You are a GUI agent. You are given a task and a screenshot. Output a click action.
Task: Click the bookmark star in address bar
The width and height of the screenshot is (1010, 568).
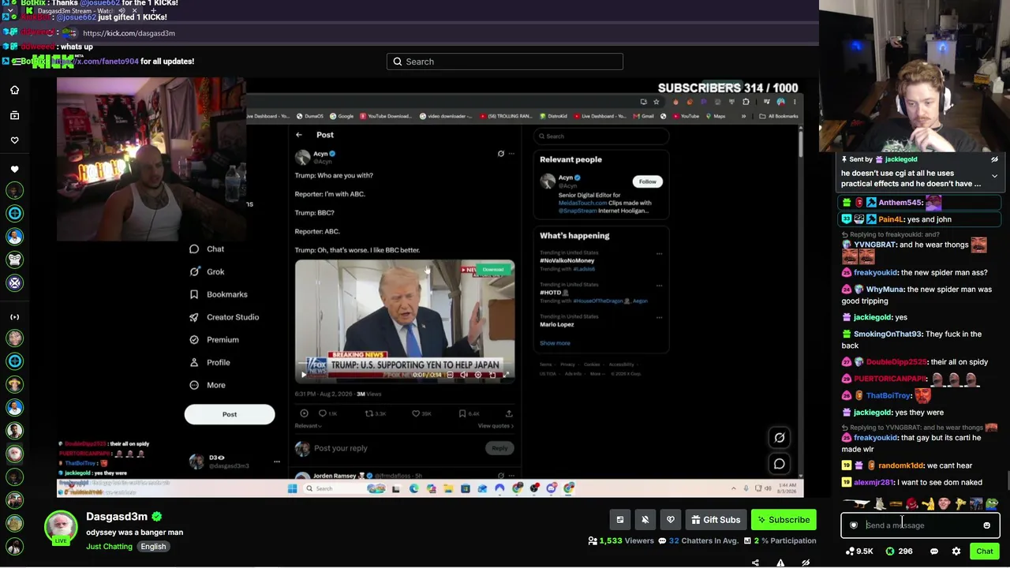(x=656, y=102)
